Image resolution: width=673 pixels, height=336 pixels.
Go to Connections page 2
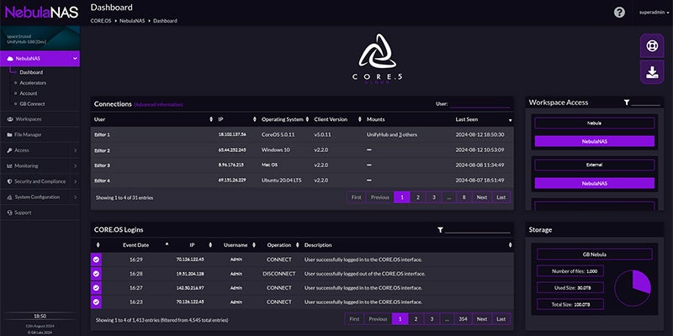(417, 197)
